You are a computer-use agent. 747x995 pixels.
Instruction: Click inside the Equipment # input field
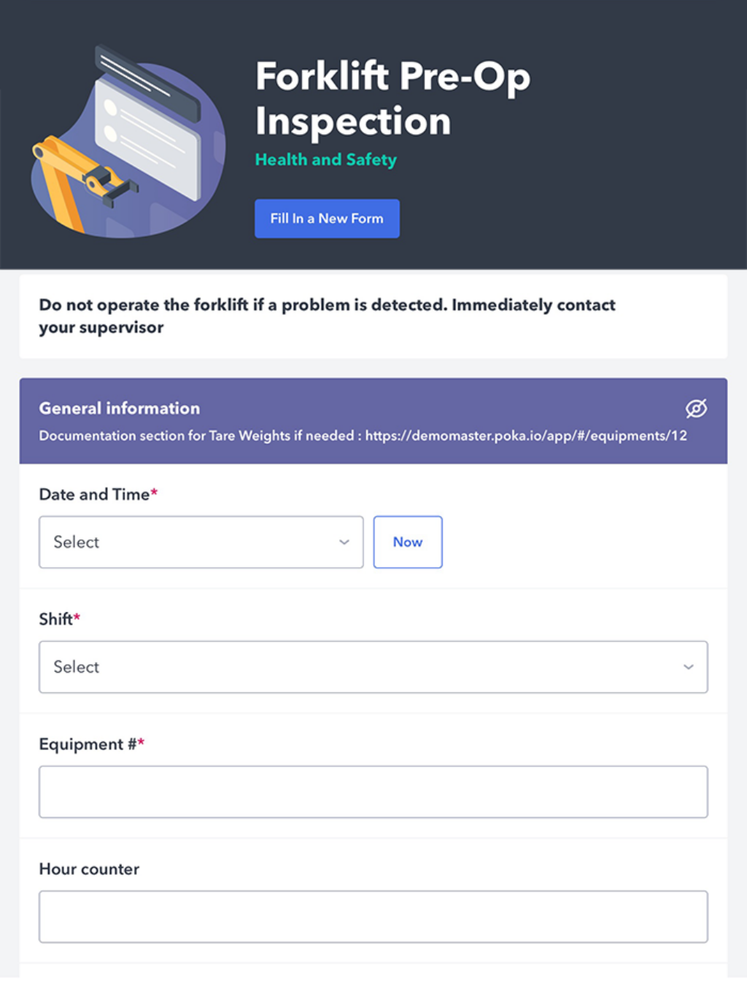pyautogui.click(x=373, y=792)
